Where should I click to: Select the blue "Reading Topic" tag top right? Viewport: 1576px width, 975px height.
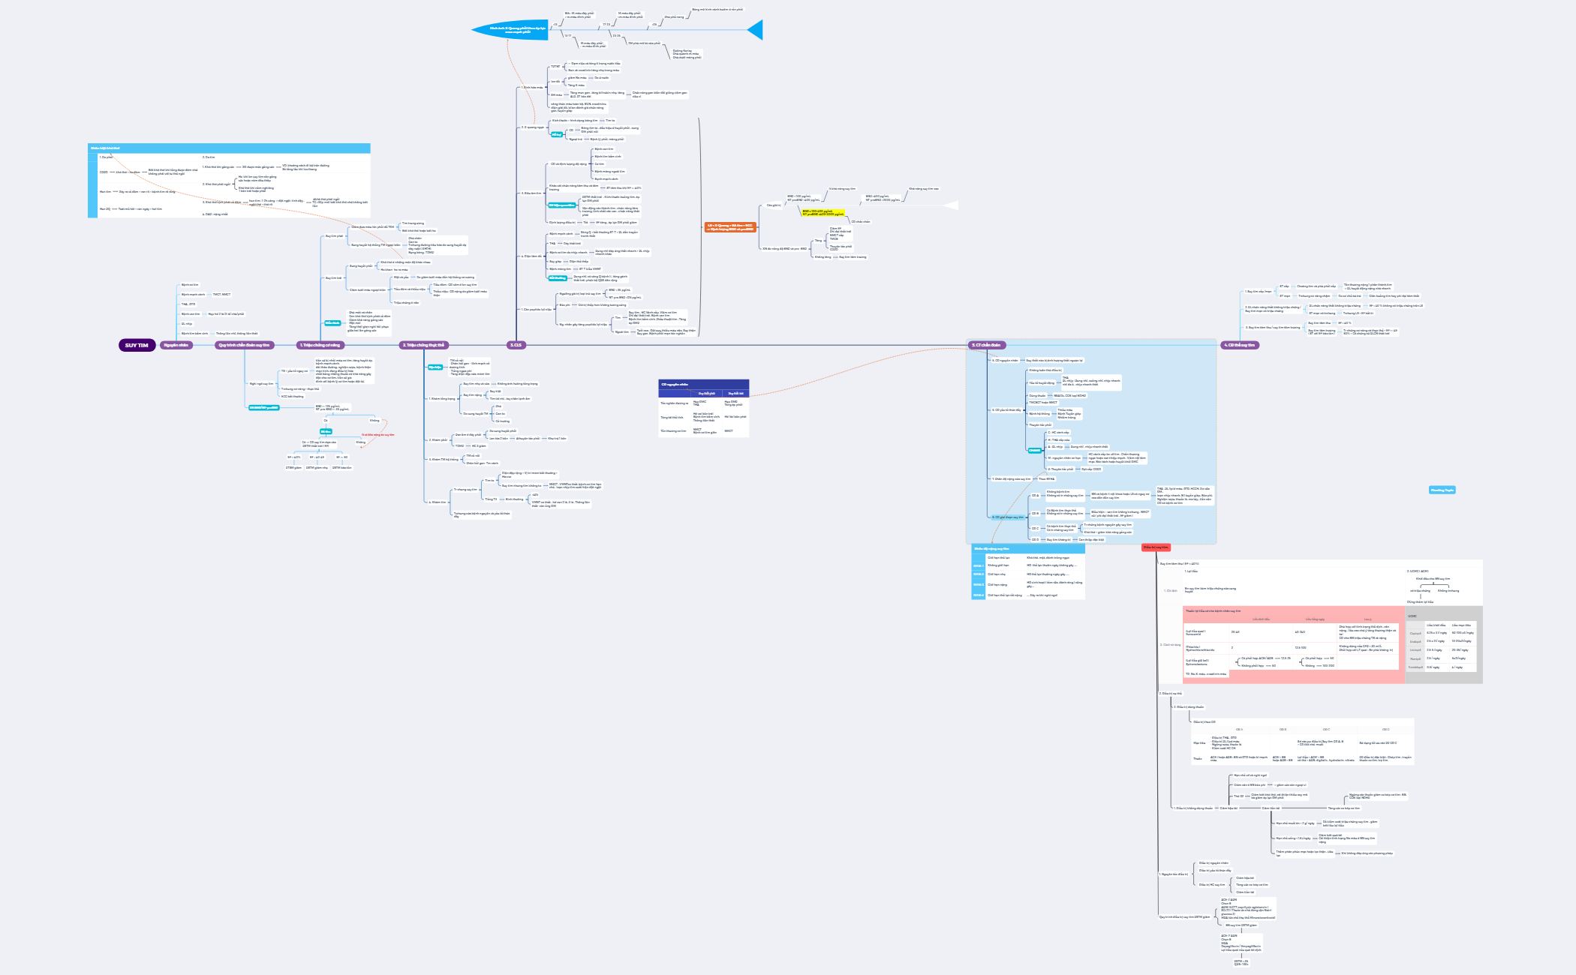1442,490
